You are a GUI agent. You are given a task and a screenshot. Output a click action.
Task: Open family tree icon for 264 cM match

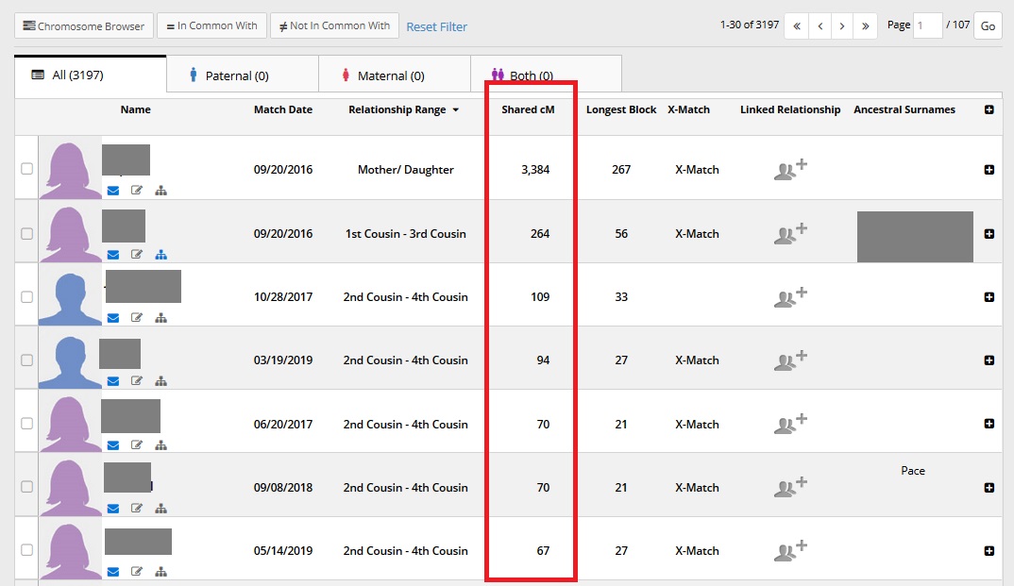coord(161,255)
